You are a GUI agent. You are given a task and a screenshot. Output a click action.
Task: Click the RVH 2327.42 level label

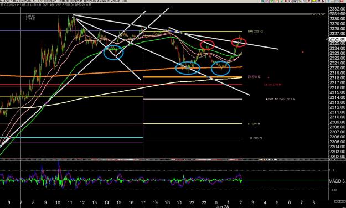pos(255,32)
